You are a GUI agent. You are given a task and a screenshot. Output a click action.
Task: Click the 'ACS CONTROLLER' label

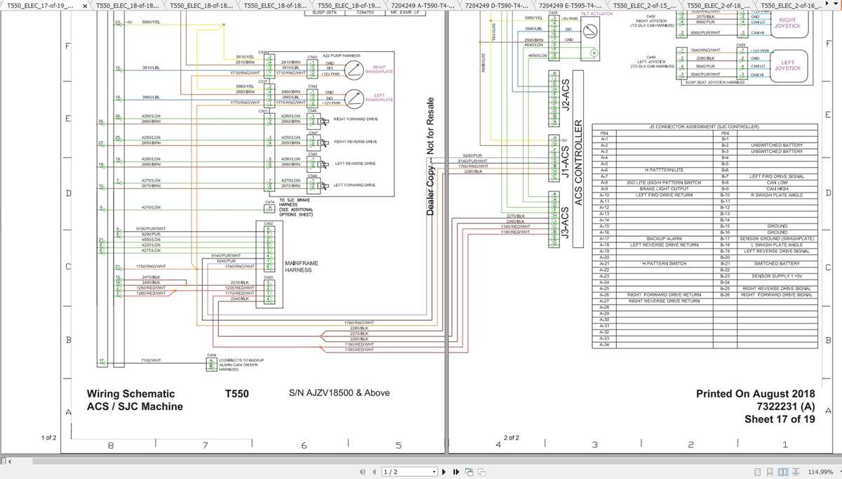580,162
